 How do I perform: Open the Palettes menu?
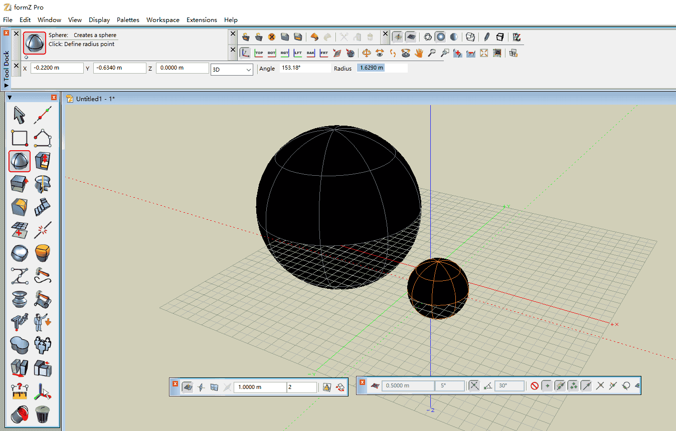[128, 20]
